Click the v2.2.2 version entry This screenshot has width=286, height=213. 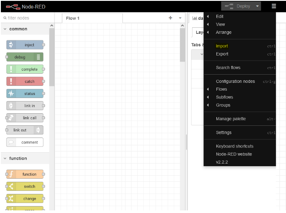point(240,162)
